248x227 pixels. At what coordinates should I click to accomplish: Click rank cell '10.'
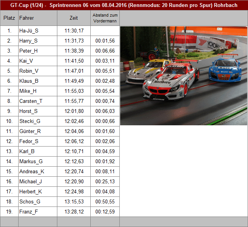pos(9,121)
